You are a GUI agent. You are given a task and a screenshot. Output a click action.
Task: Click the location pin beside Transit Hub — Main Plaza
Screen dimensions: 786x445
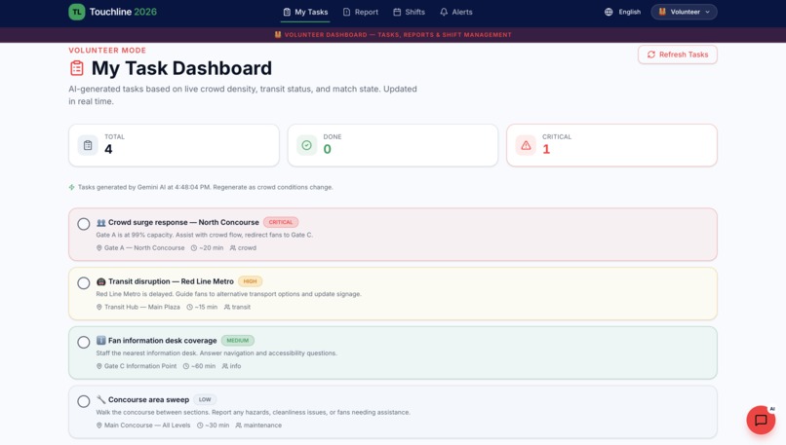99,307
